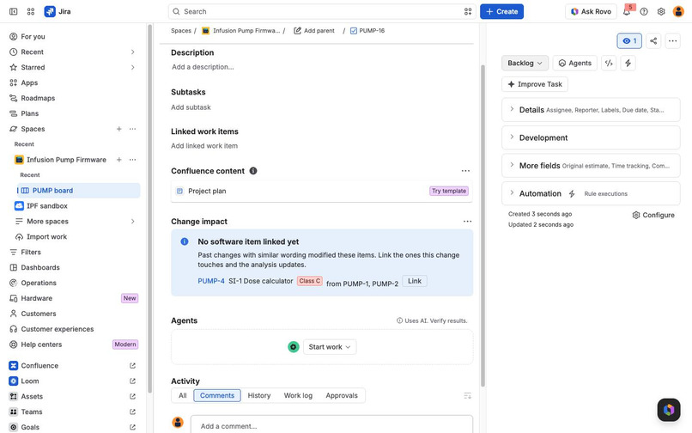Open the Backlog status dropdown
This screenshot has width=692, height=433.
525,64
